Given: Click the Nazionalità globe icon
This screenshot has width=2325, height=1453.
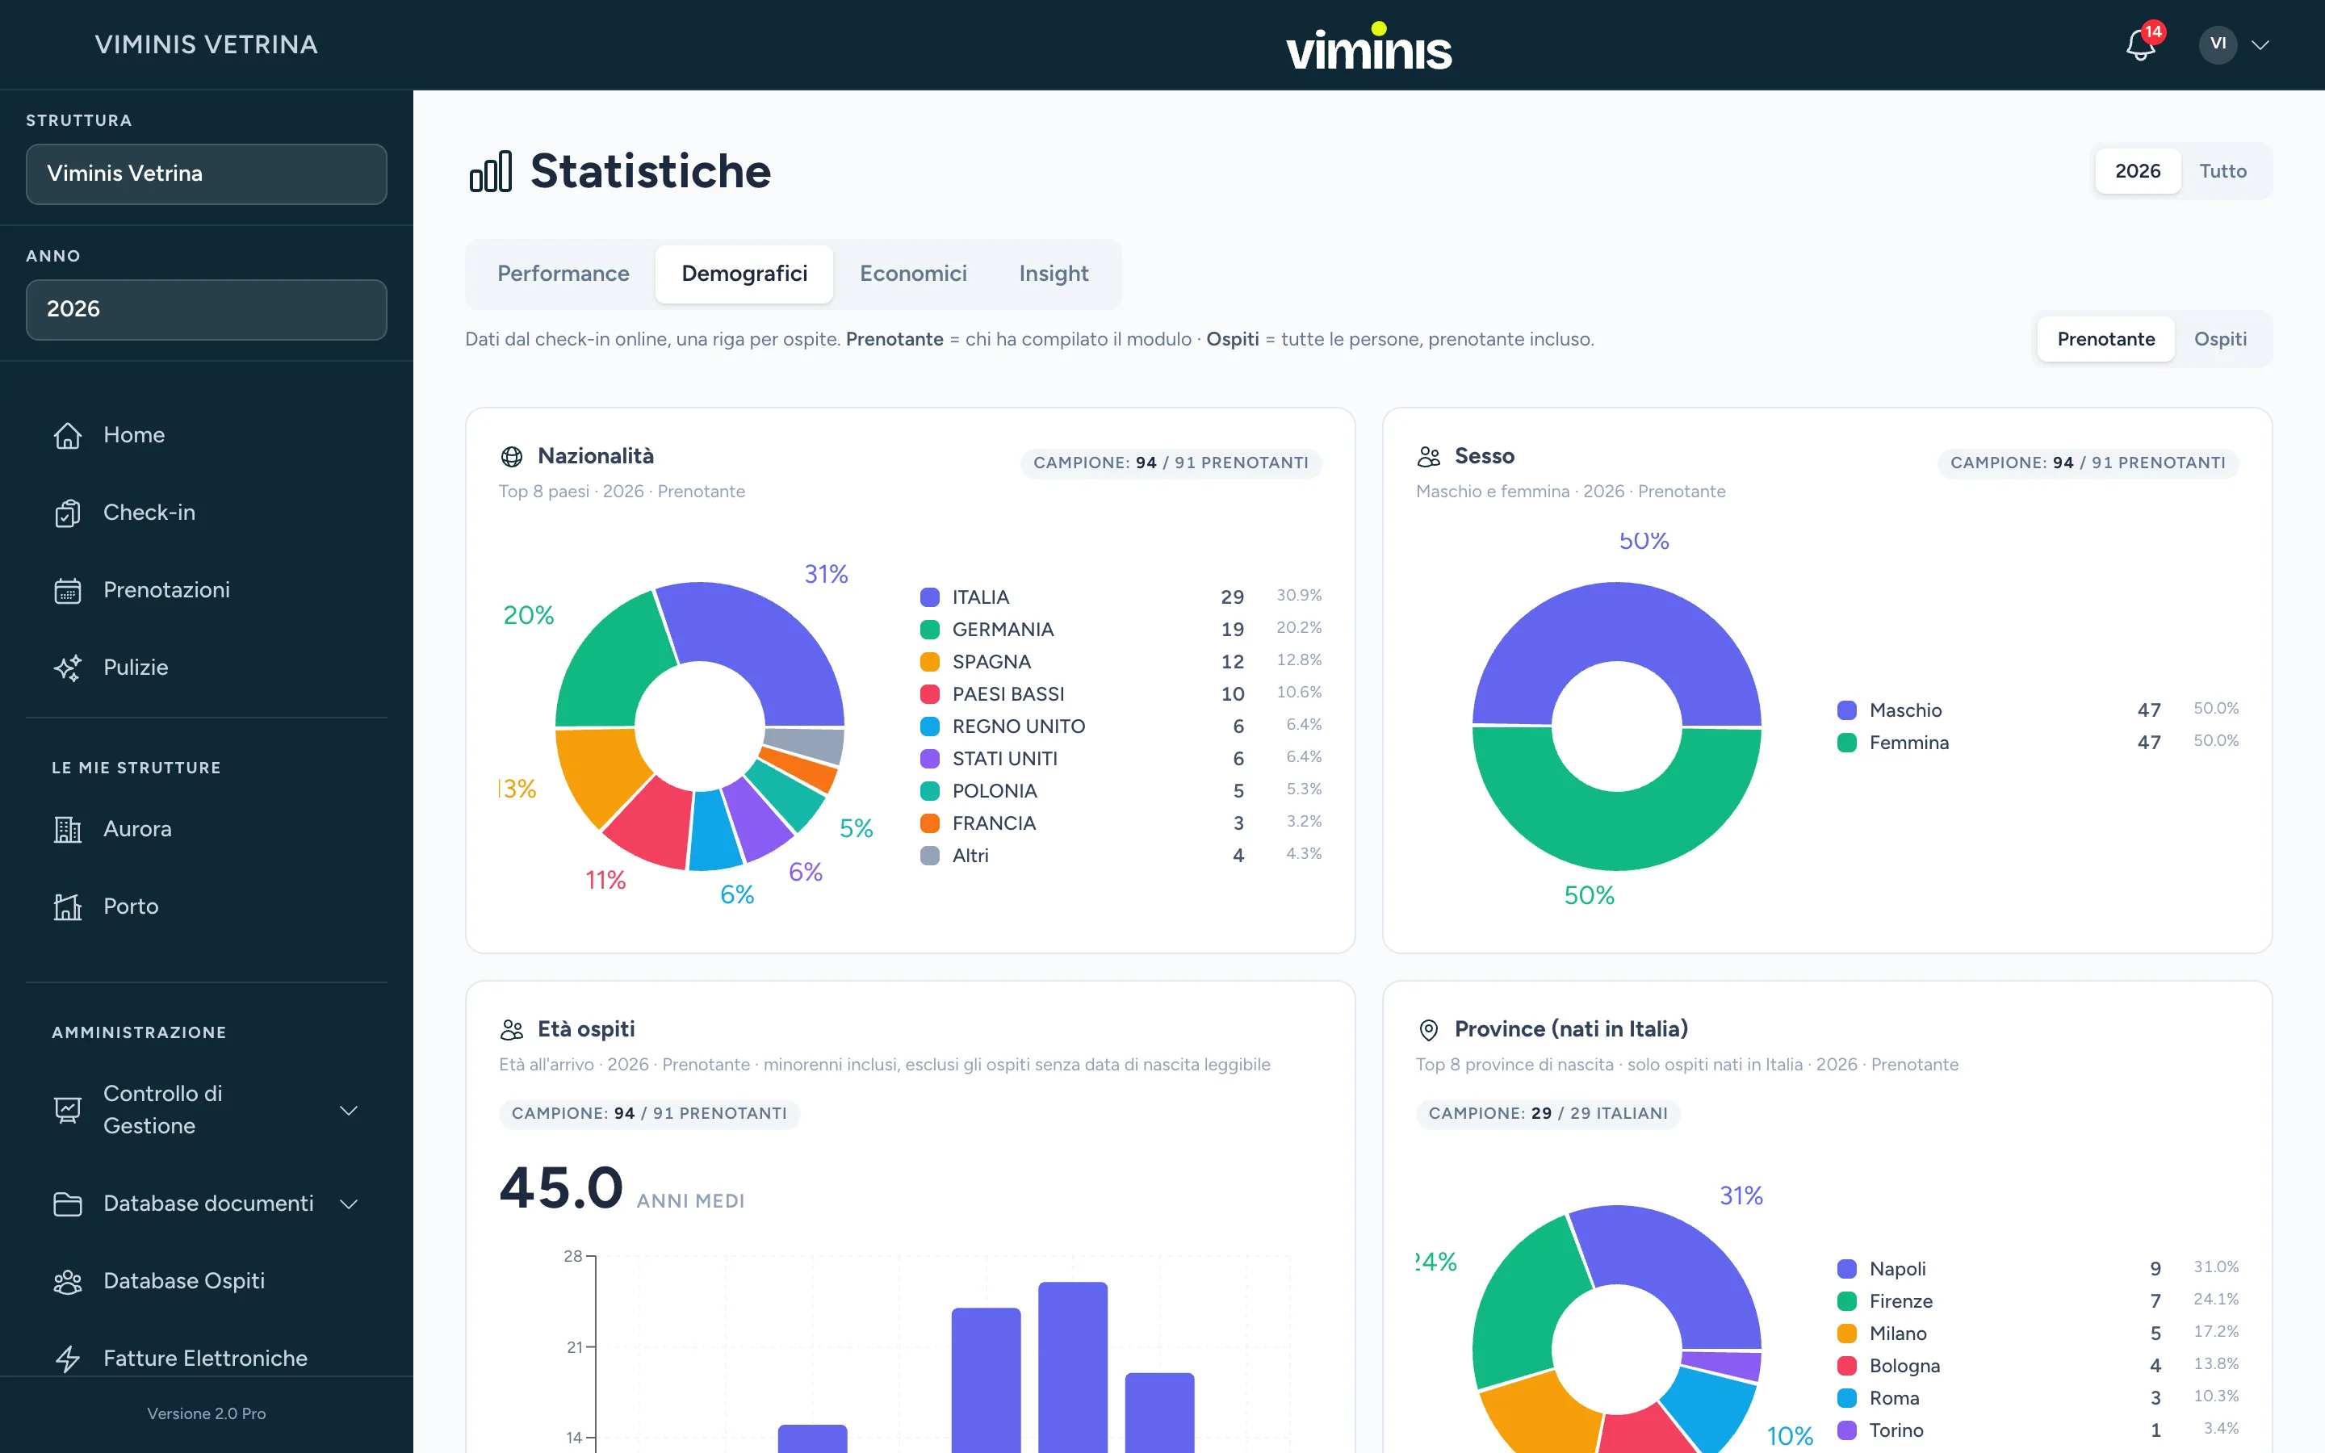Looking at the screenshot, I should point(512,456).
